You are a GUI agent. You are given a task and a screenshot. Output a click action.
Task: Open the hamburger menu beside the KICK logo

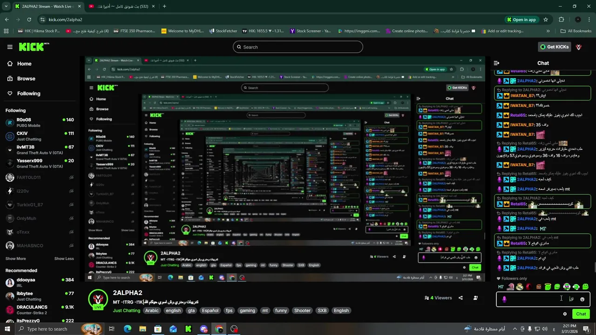pos(10,47)
